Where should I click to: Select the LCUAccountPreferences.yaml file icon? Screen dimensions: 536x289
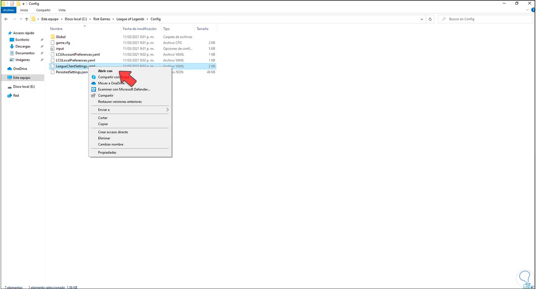click(53, 54)
